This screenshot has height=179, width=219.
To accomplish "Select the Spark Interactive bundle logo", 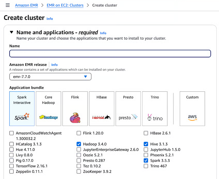I will pyautogui.click(x=22, y=117).
